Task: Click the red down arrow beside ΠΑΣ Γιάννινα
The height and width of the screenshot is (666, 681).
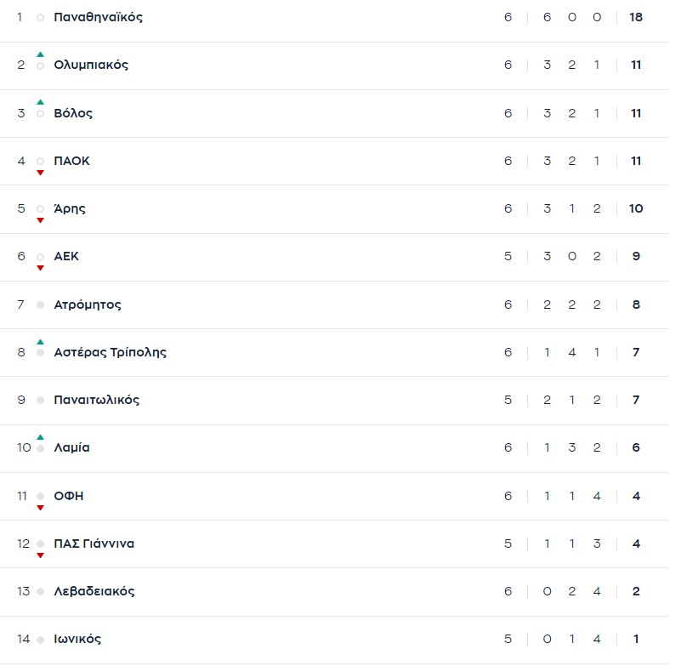Action: [x=40, y=555]
